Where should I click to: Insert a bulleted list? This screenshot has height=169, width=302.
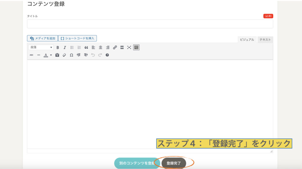click(x=72, y=48)
